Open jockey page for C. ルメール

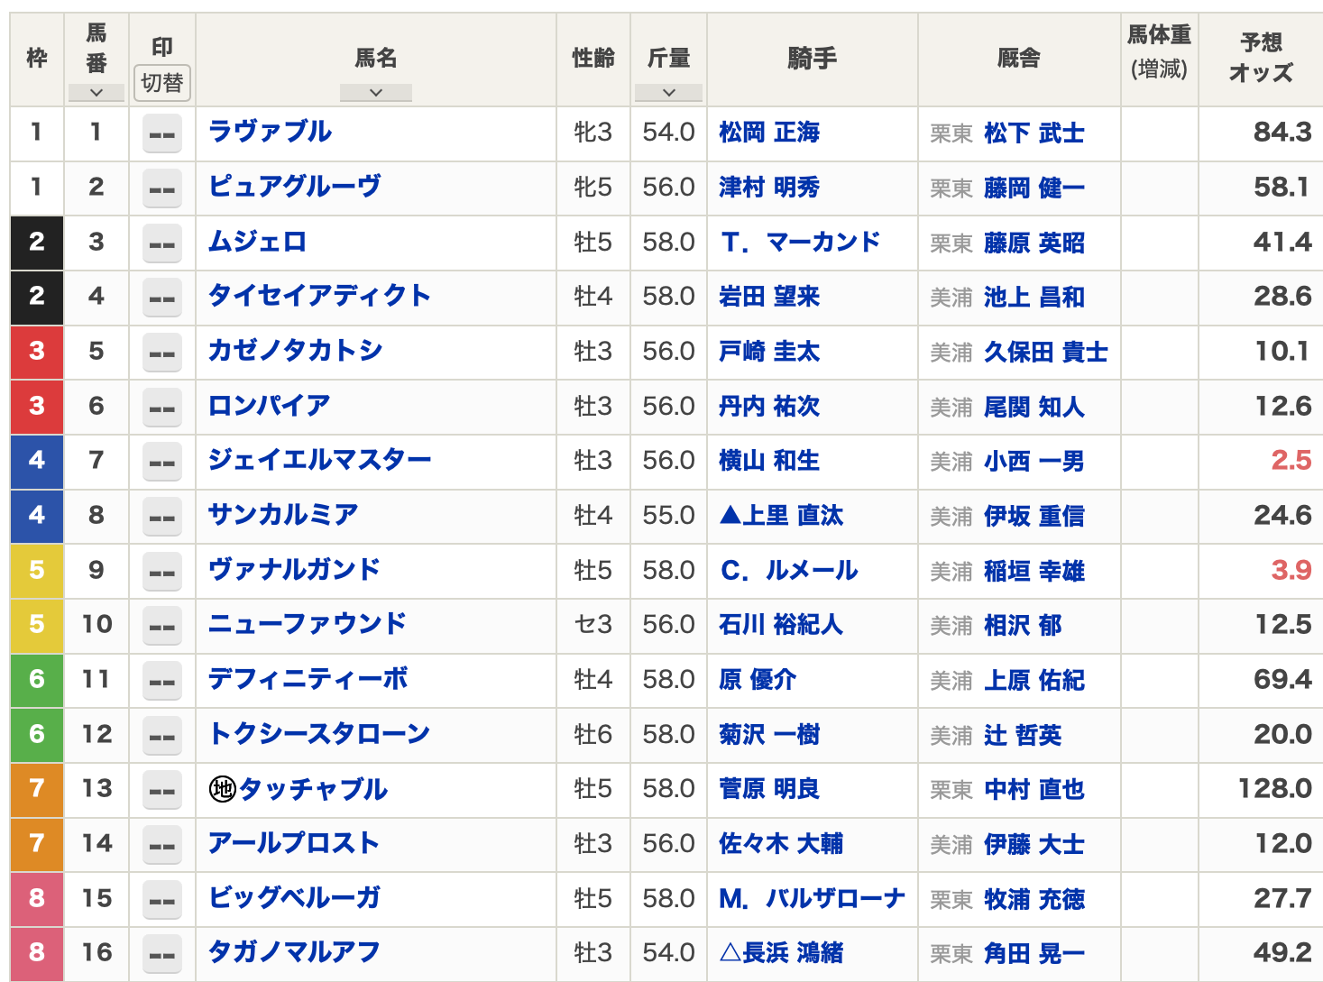point(789,571)
